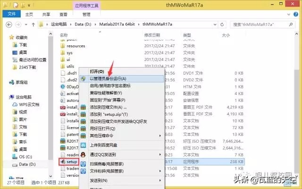The image size is (302, 189).
Task: Expand 其他压缩命令 submenu arrow
Action: click(160, 136)
